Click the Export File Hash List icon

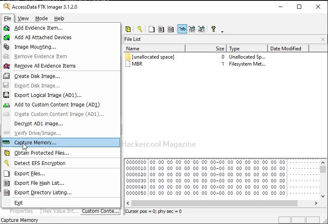tap(161, 29)
